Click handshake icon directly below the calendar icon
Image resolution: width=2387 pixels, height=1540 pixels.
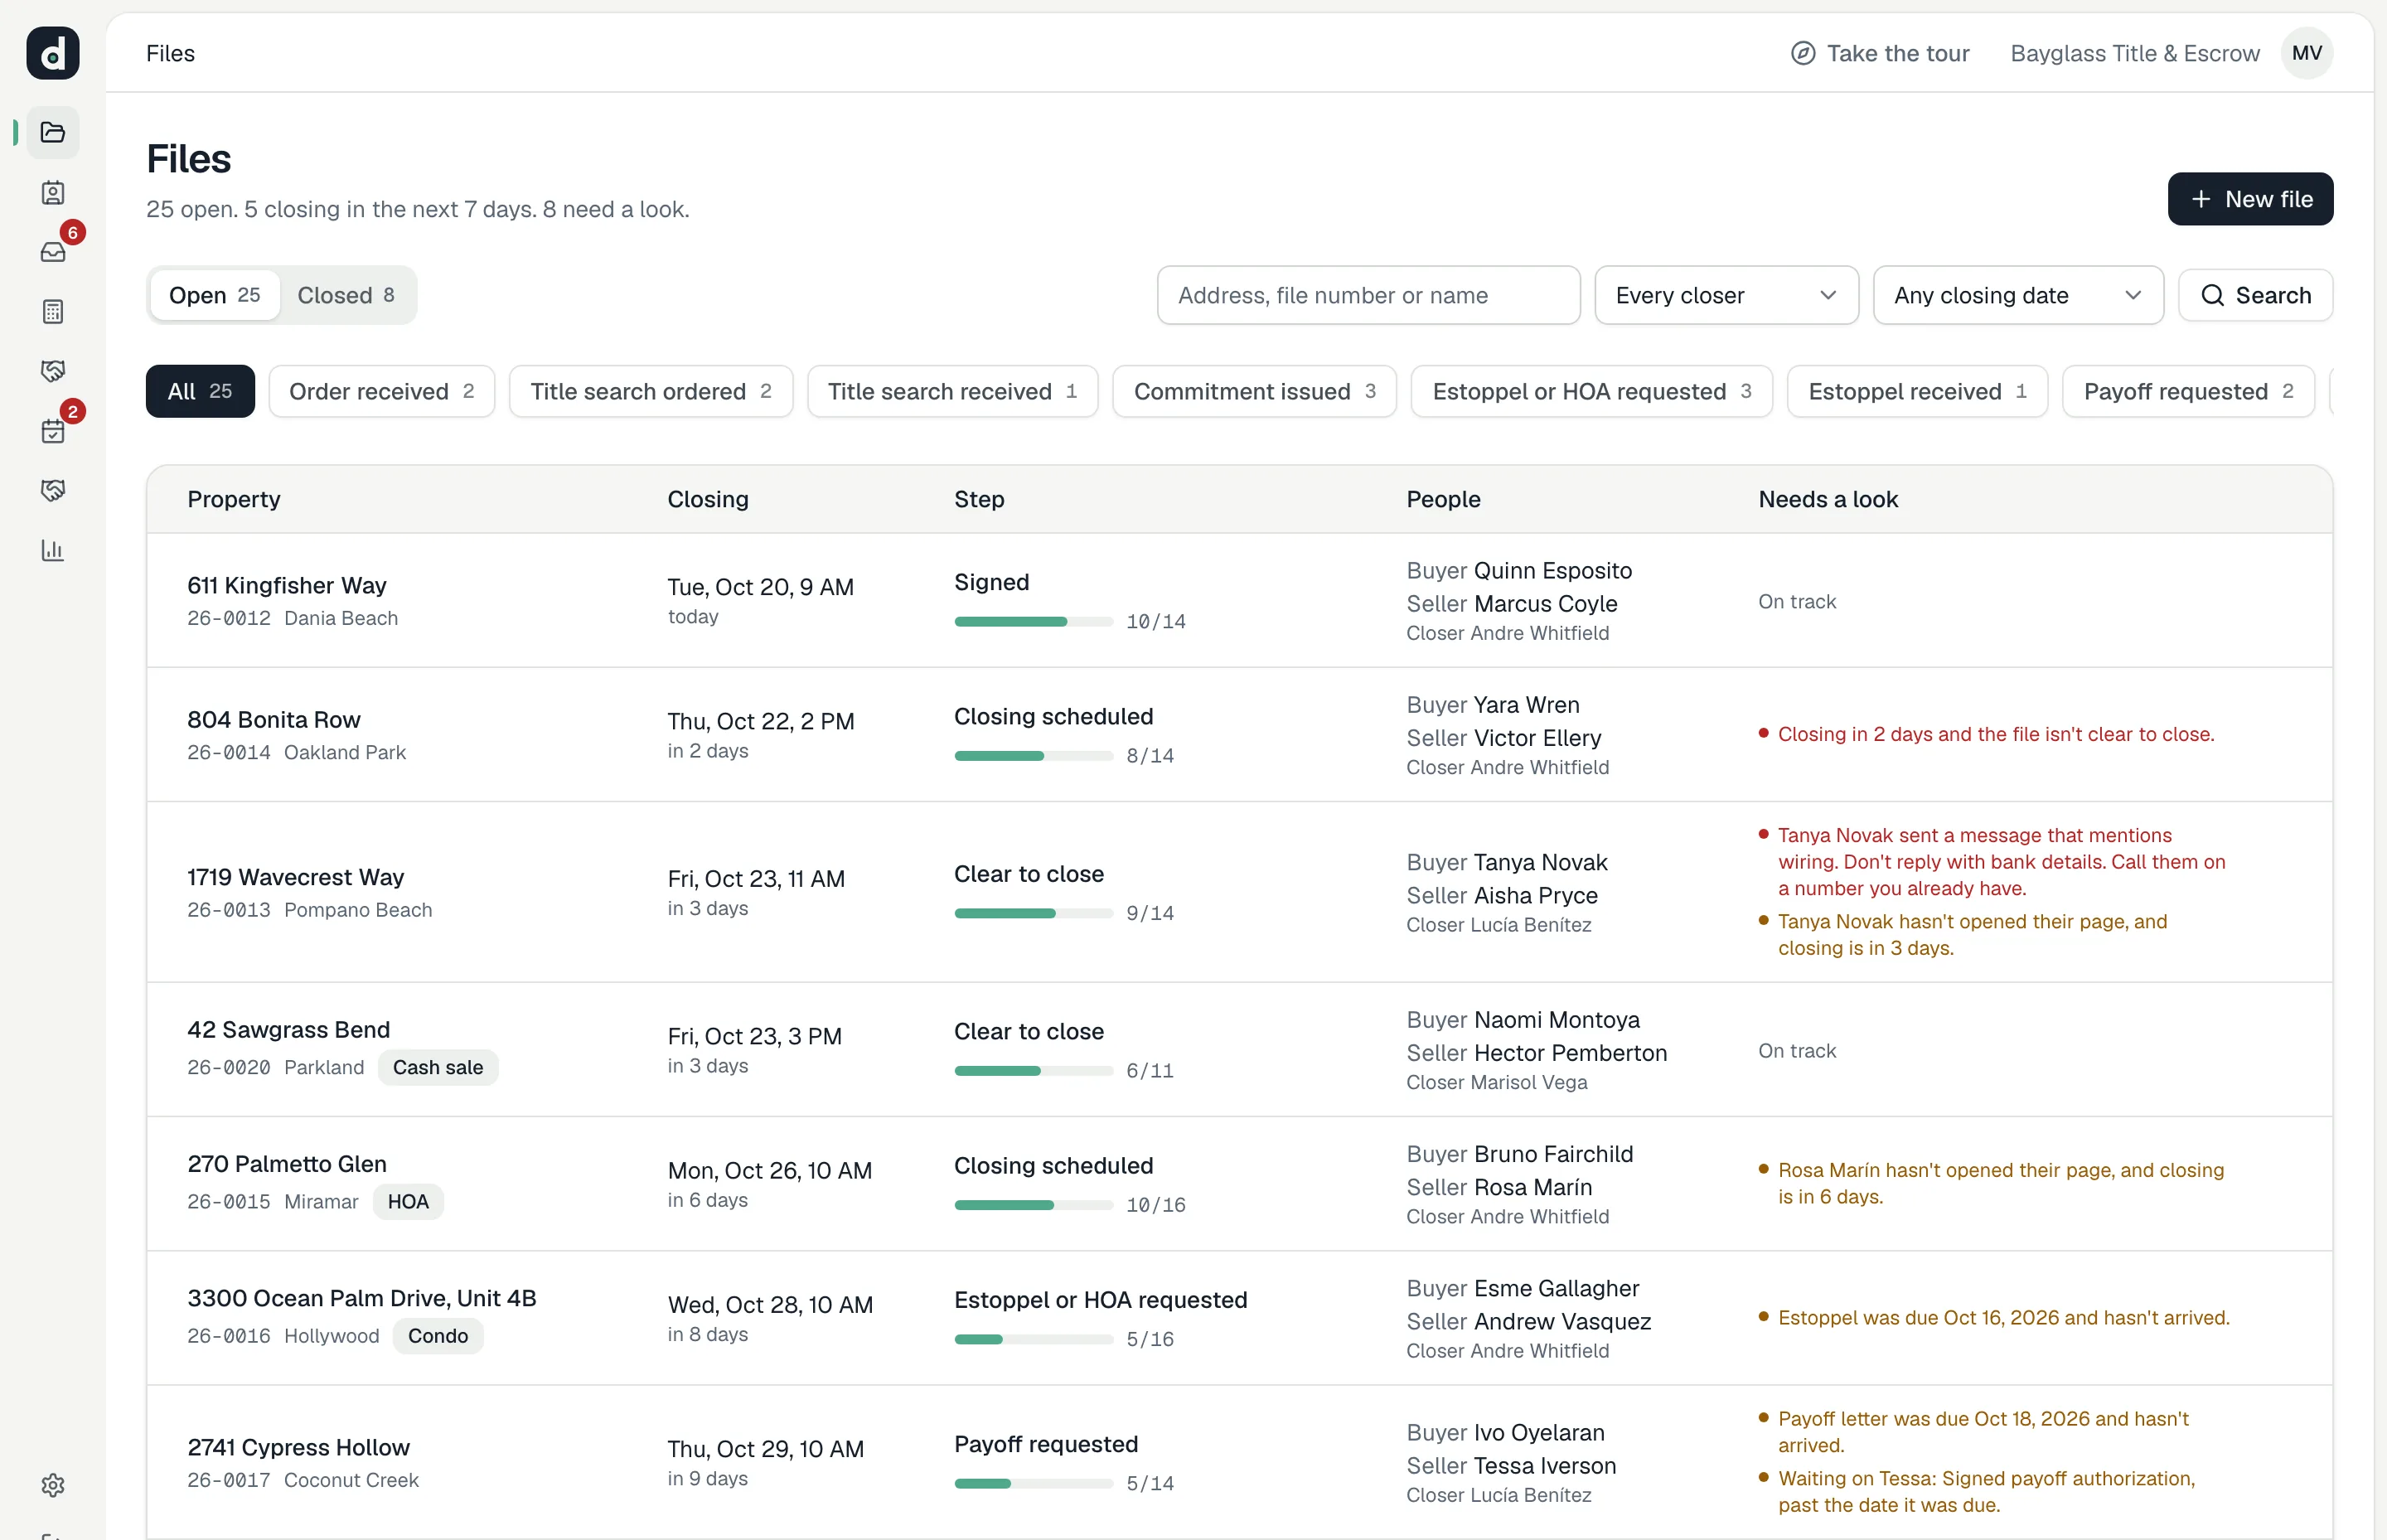point(53,490)
